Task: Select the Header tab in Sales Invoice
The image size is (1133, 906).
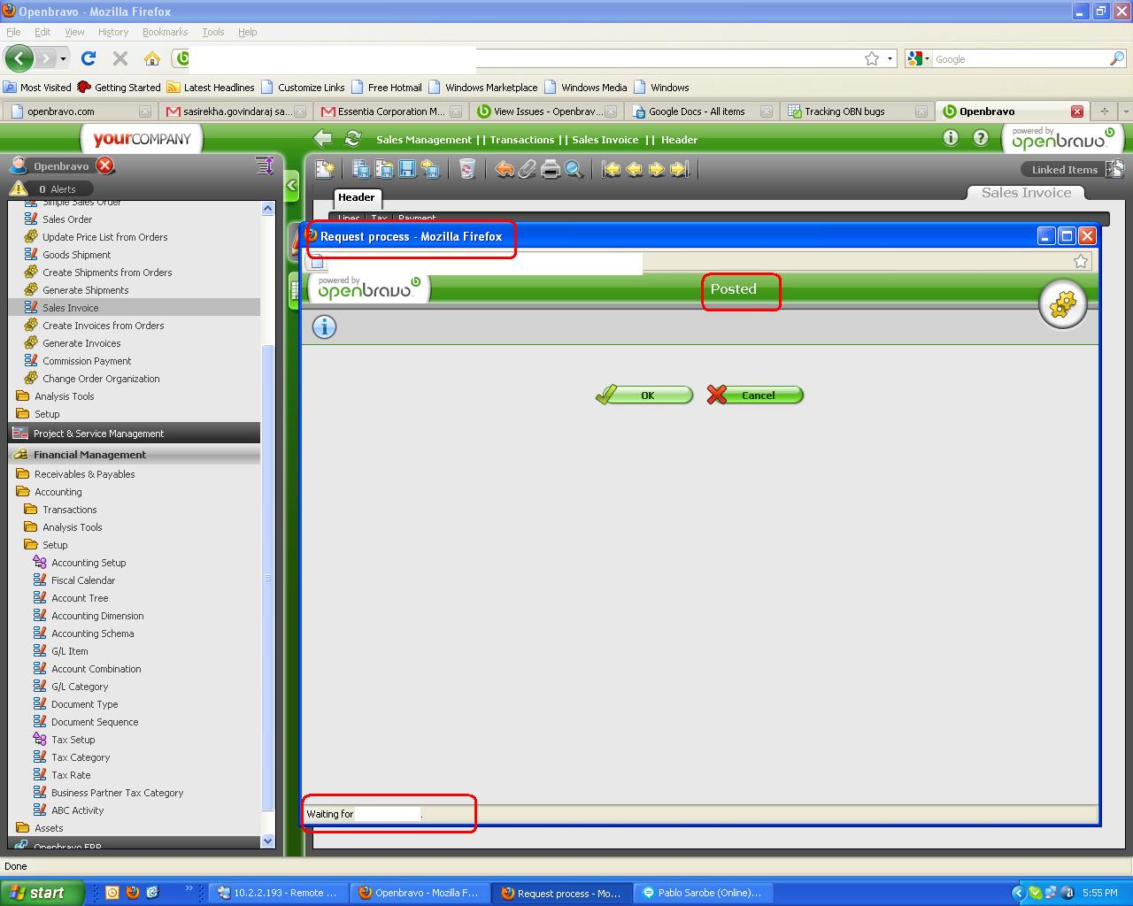Action: coord(357,197)
